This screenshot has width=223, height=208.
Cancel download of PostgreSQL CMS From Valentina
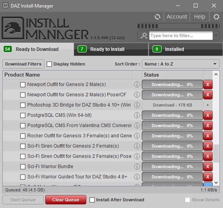[208, 126]
